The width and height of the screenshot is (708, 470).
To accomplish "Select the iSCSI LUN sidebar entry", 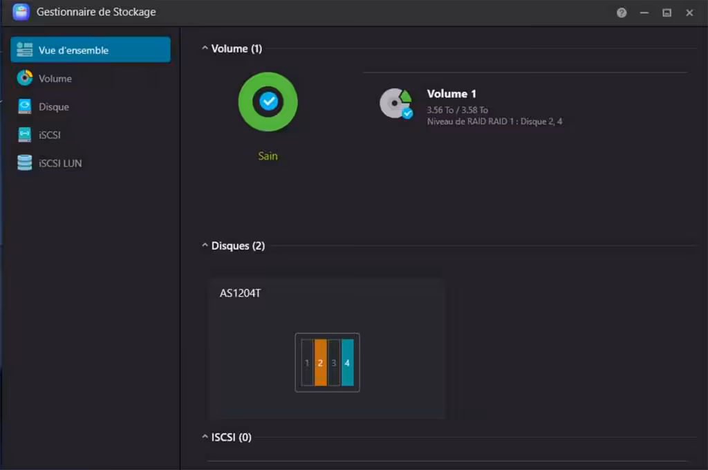I will click(91, 163).
